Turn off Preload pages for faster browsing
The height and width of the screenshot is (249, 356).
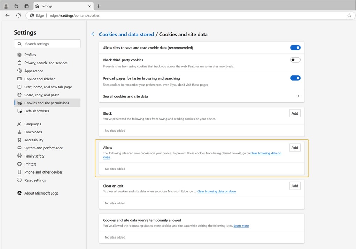pos(295,78)
